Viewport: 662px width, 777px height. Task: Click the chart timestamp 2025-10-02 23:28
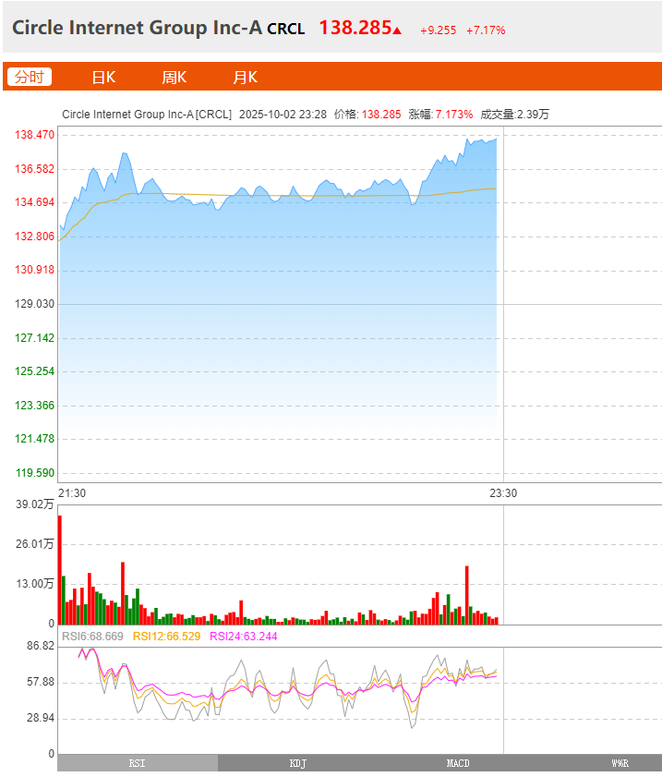283,115
